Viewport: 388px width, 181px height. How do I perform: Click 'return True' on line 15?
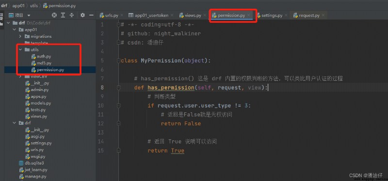tap(166, 151)
